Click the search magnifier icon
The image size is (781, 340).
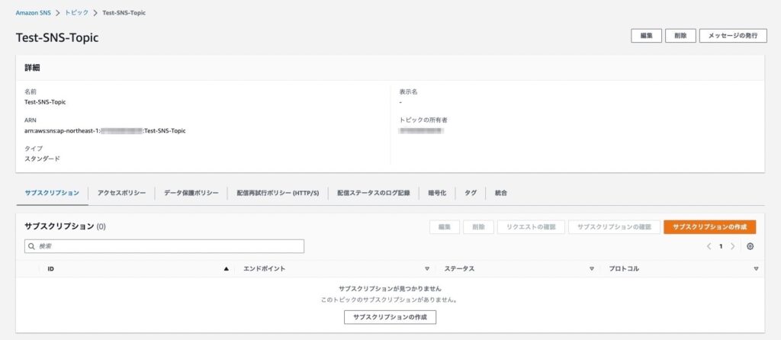click(32, 246)
